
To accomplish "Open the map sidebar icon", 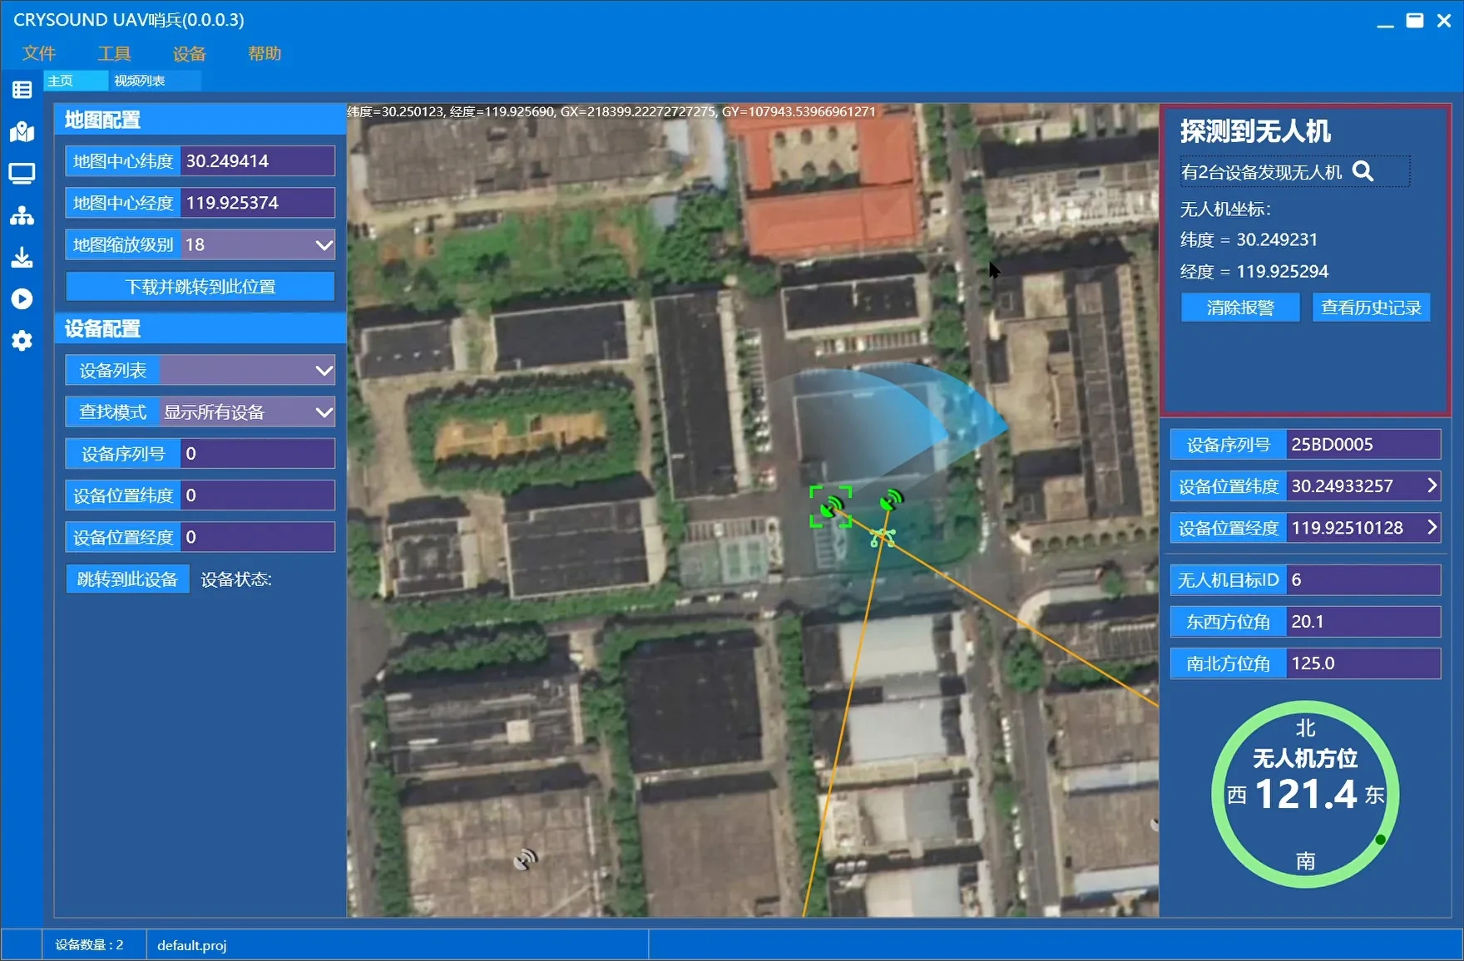I will [x=22, y=132].
